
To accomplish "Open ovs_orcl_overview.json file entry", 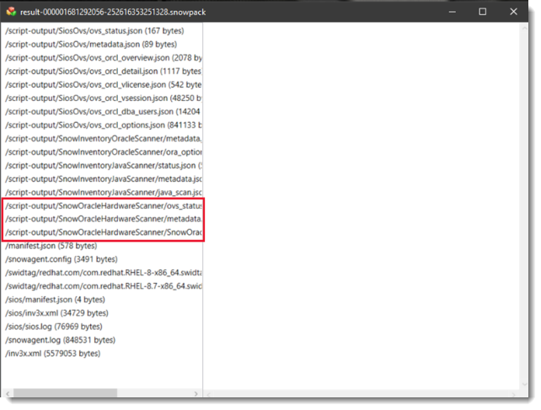I will [104, 57].
